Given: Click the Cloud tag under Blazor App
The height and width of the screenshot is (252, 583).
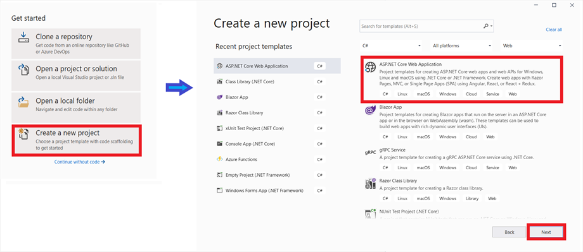Looking at the screenshot, I should [471, 137].
